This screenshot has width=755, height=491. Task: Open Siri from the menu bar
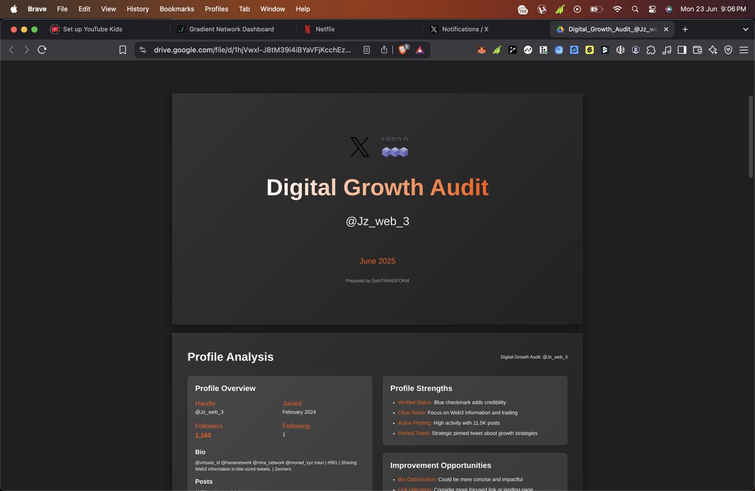(669, 9)
